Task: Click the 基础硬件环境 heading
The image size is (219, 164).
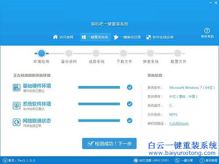Action: click(x=37, y=86)
